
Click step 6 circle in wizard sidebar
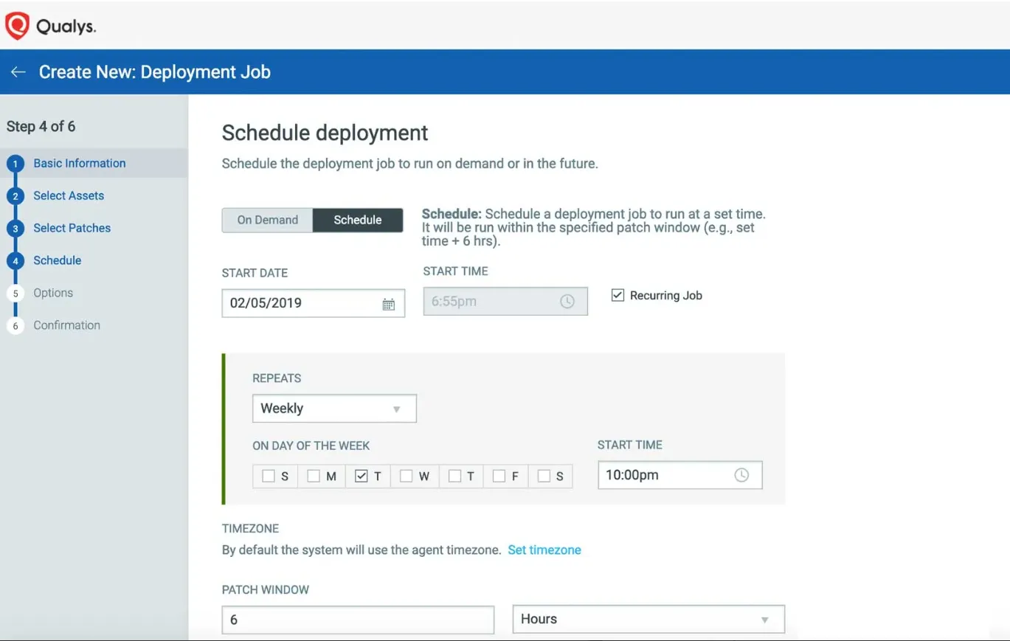click(15, 326)
